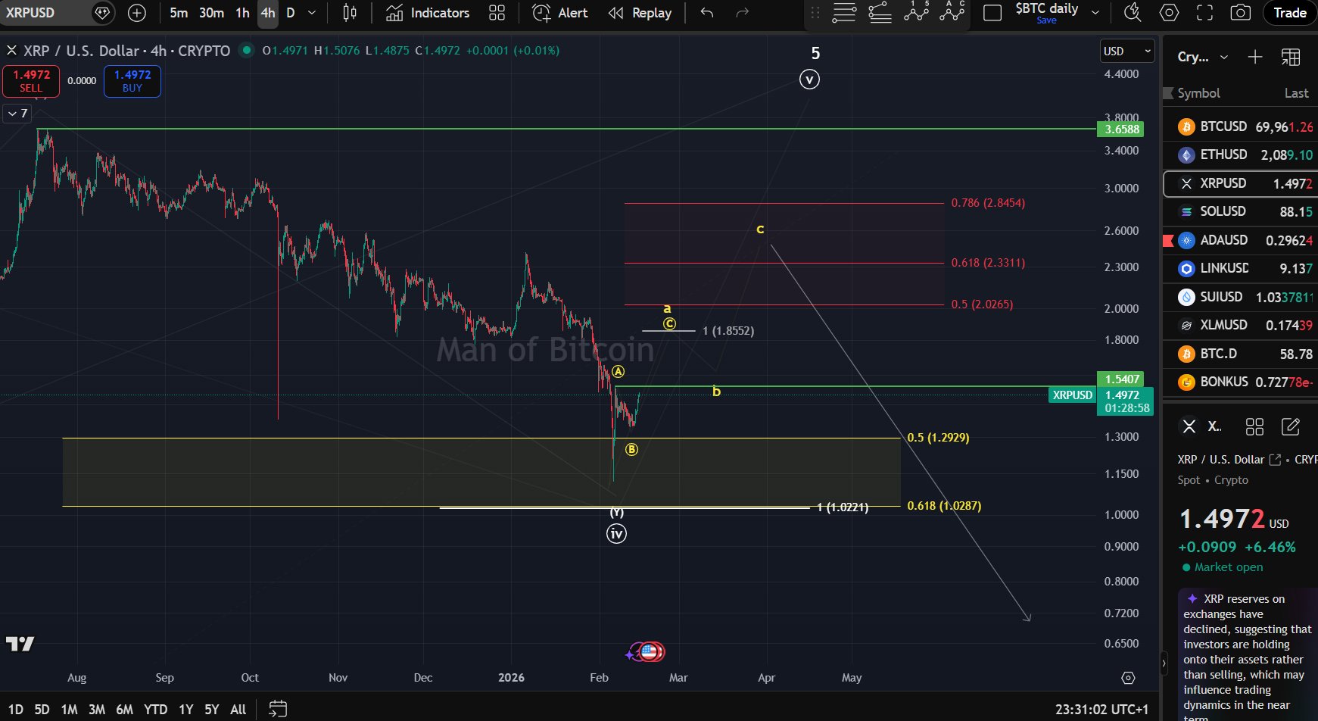Start bar Replay mode

pyautogui.click(x=640, y=13)
